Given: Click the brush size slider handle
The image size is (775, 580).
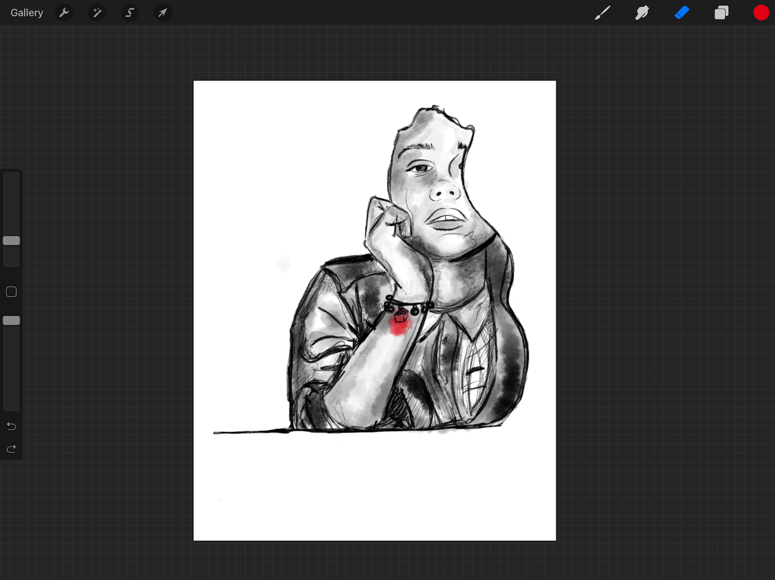Looking at the screenshot, I should 11,240.
